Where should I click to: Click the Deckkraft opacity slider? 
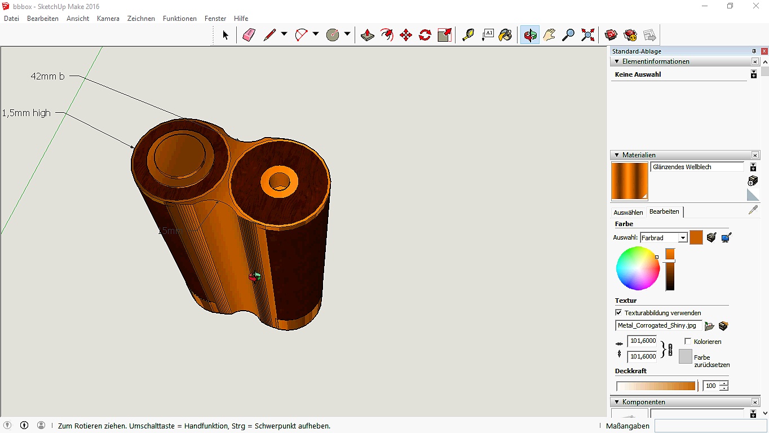[x=656, y=386]
